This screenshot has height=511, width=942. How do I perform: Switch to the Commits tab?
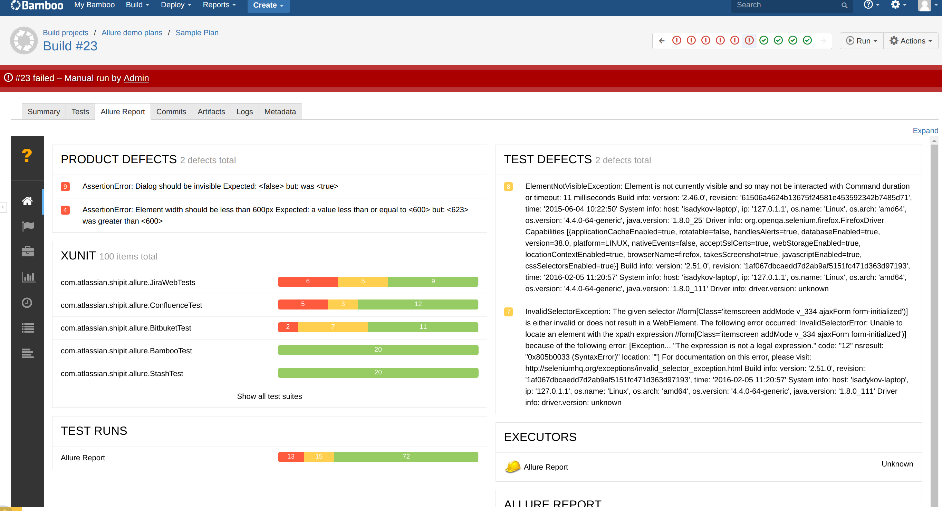click(x=171, y=111)
